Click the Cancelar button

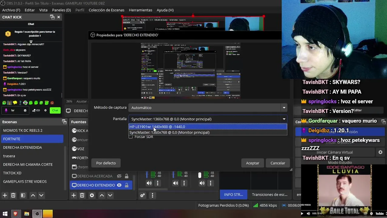[x=278, y=163]
